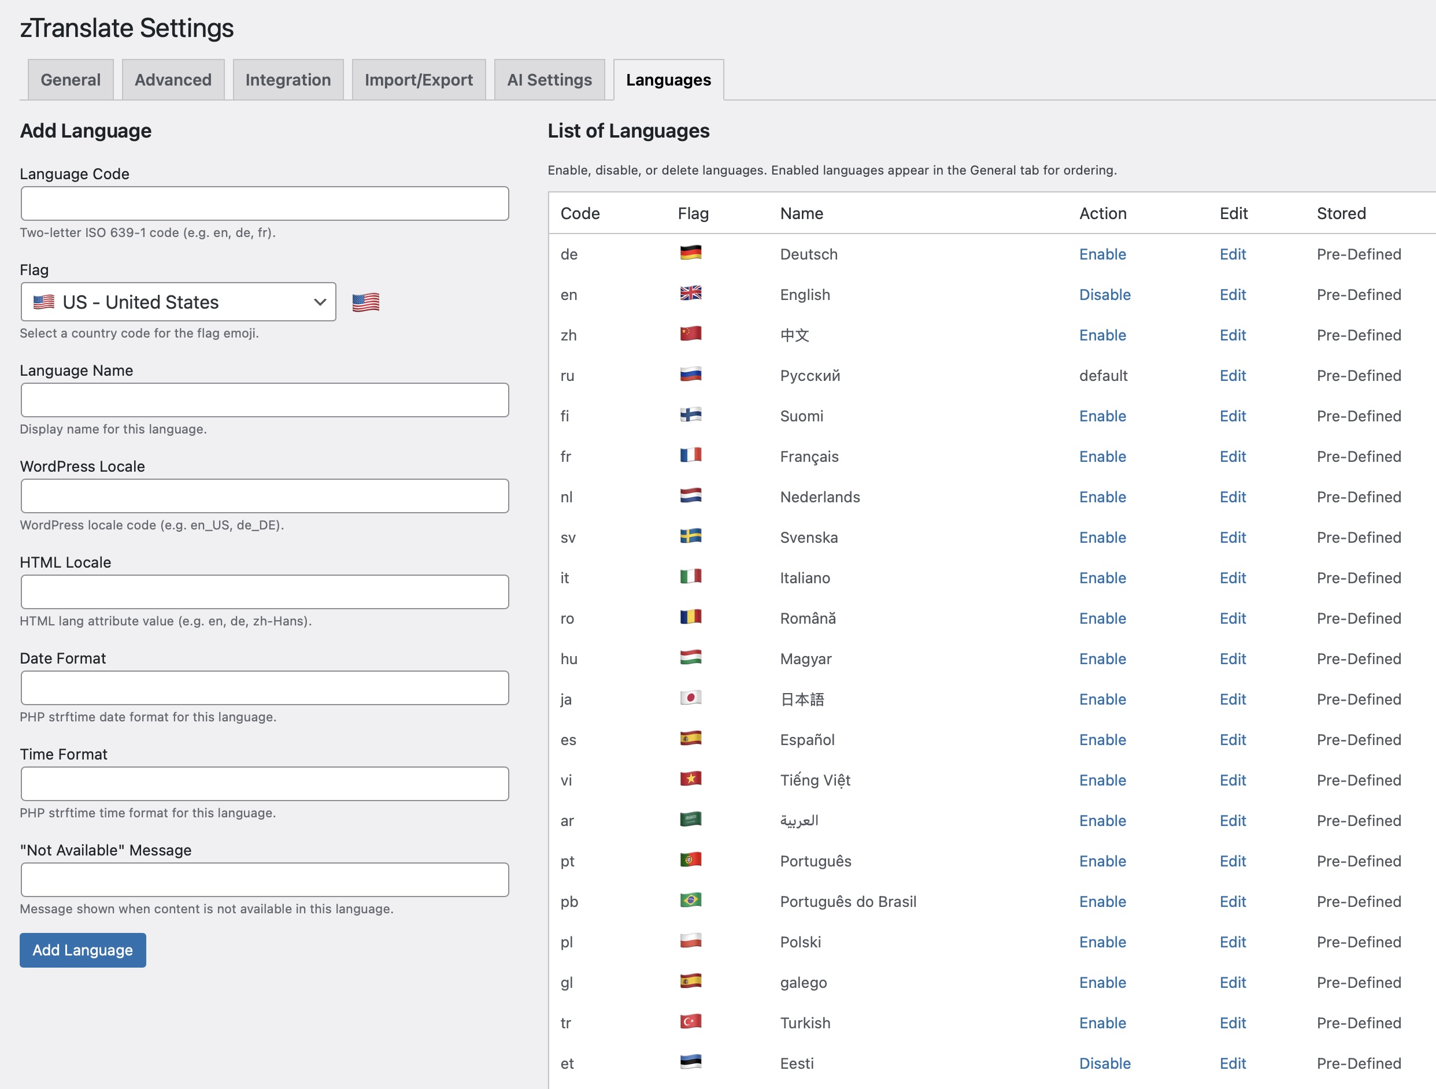Edit the Français language entry
Viewport: 1436px width, 1089px height.
pos(1232,457)
